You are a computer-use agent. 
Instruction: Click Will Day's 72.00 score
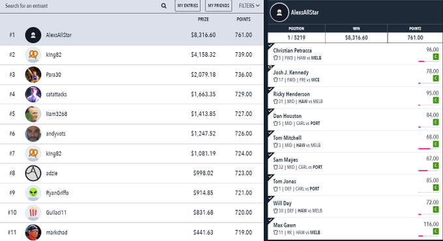(433, 203)
